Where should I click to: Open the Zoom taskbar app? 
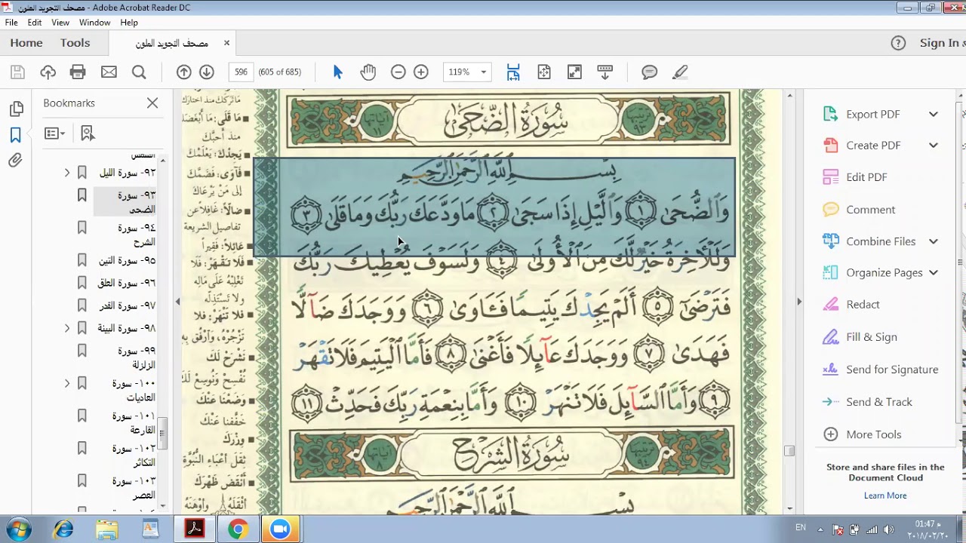[280, 529]
